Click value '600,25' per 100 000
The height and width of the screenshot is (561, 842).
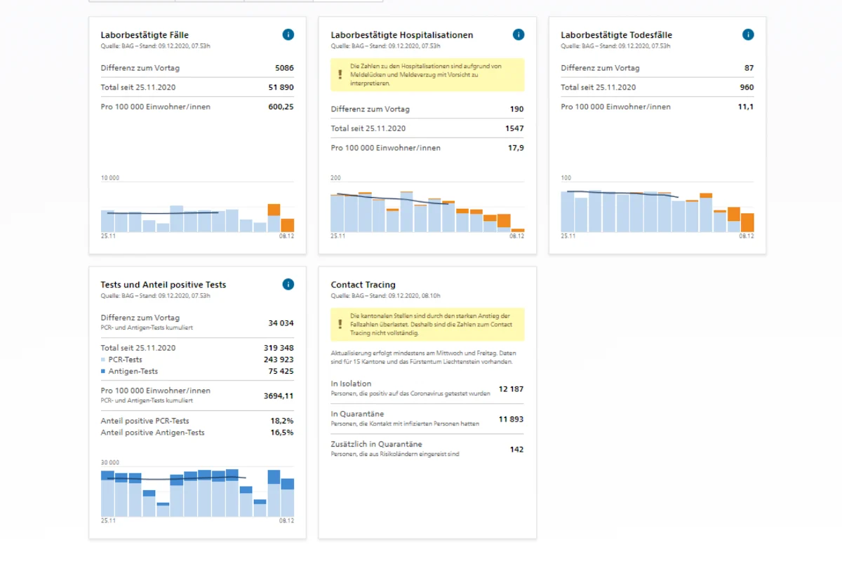point(280,107)
